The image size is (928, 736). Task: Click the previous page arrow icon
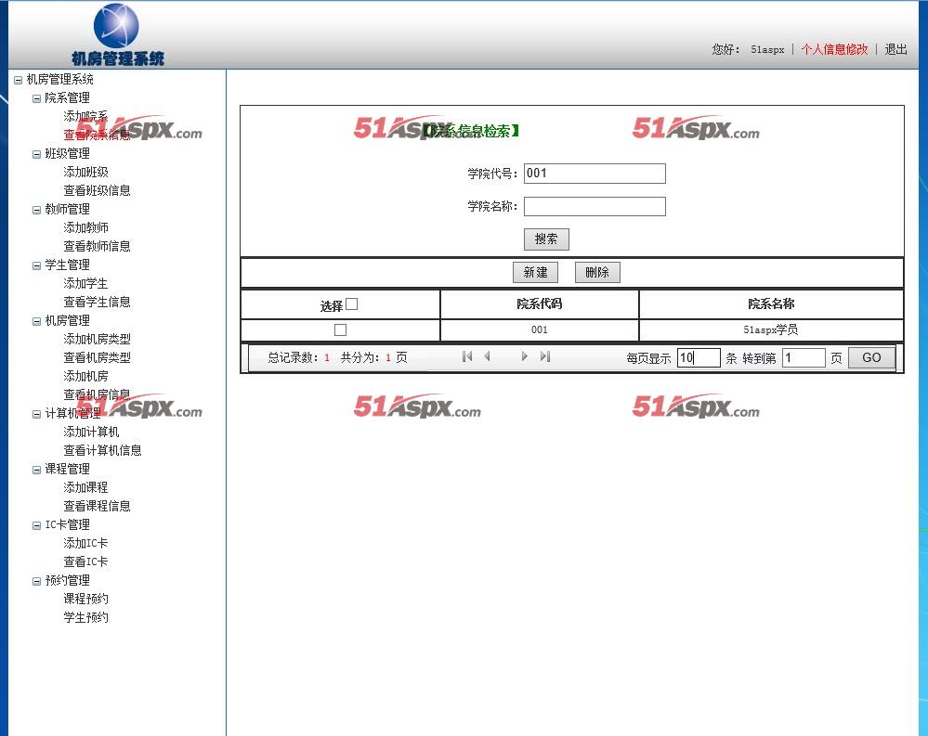(x=487, y=356)
